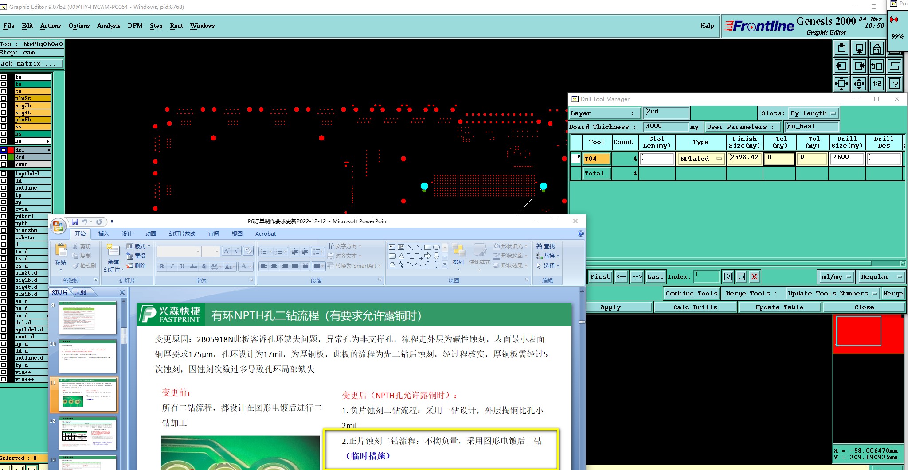The image size is (908, 470).
Task: Toggle the checkbox beside layer pln2t
Action: pyautogui.click(x=4, y=98)
